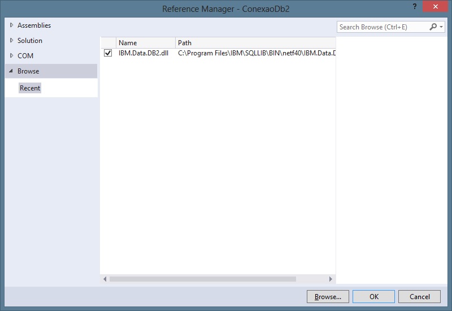
Task: Click the horizontal scrollbar left arrow
Action: 105,279
